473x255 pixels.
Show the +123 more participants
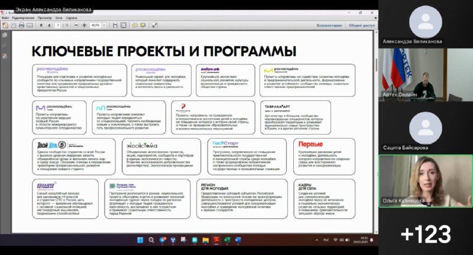426,234
